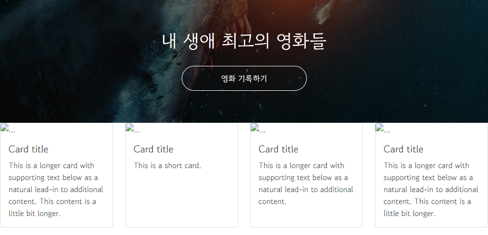The height and width of the screenshot is (235, 488).
Task: Click the broken image icon in short card
Action: click(130, 128)
